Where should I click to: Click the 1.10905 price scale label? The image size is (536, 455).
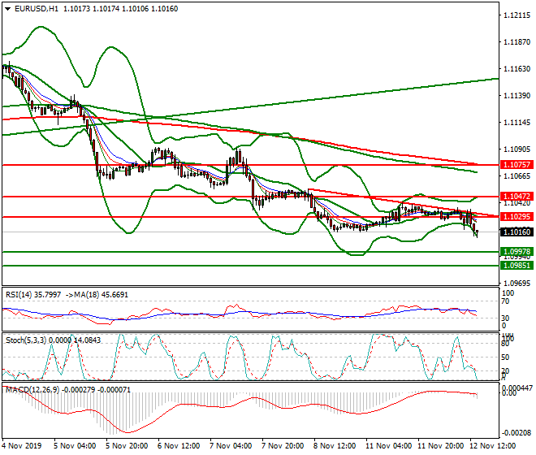[x=517, y=149]
